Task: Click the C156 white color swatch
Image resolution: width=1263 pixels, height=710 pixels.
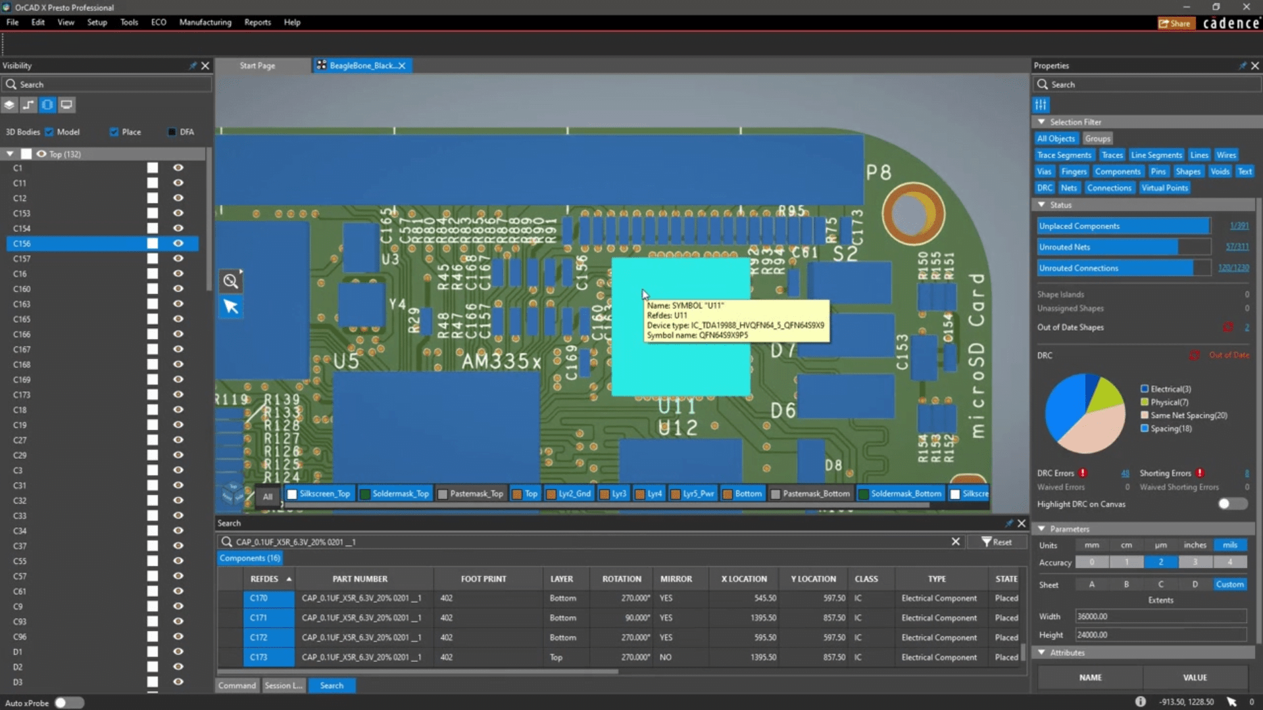Action: coord(153,243)
